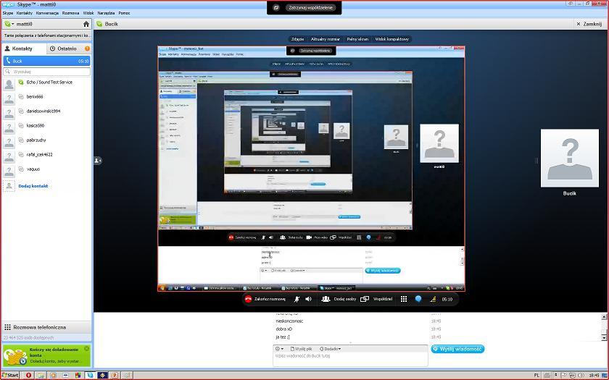Toggle the speaker icon in the main call bar
Viewport: 609px width, 380px height.
point(309,299)
